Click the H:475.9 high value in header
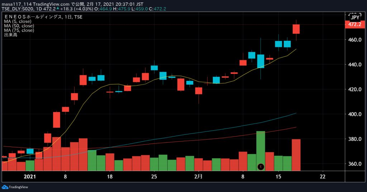 pos(121,9)
